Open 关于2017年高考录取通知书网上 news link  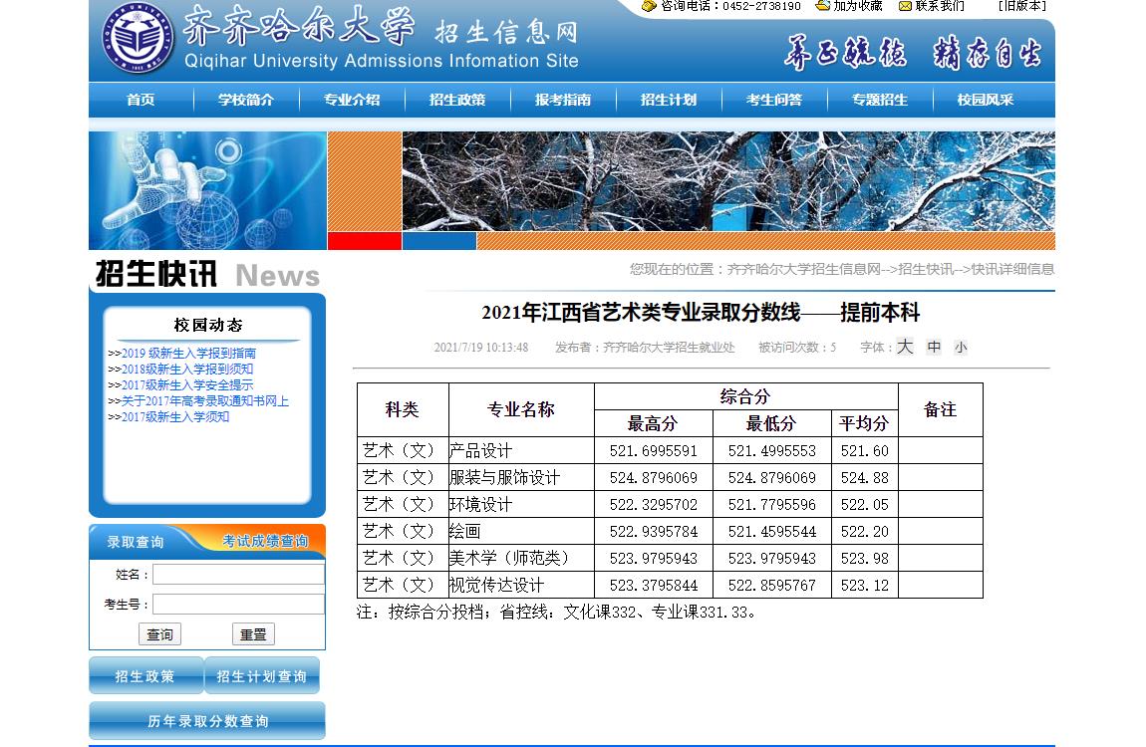coord(204,400)
